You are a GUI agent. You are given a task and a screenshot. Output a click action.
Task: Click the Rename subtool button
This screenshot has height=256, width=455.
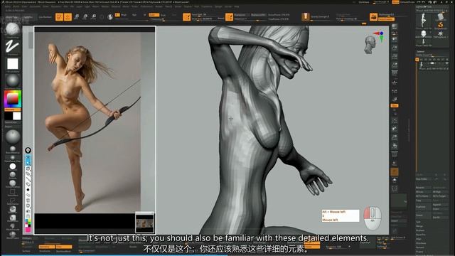pyautogui.click(x=424, y=188)
